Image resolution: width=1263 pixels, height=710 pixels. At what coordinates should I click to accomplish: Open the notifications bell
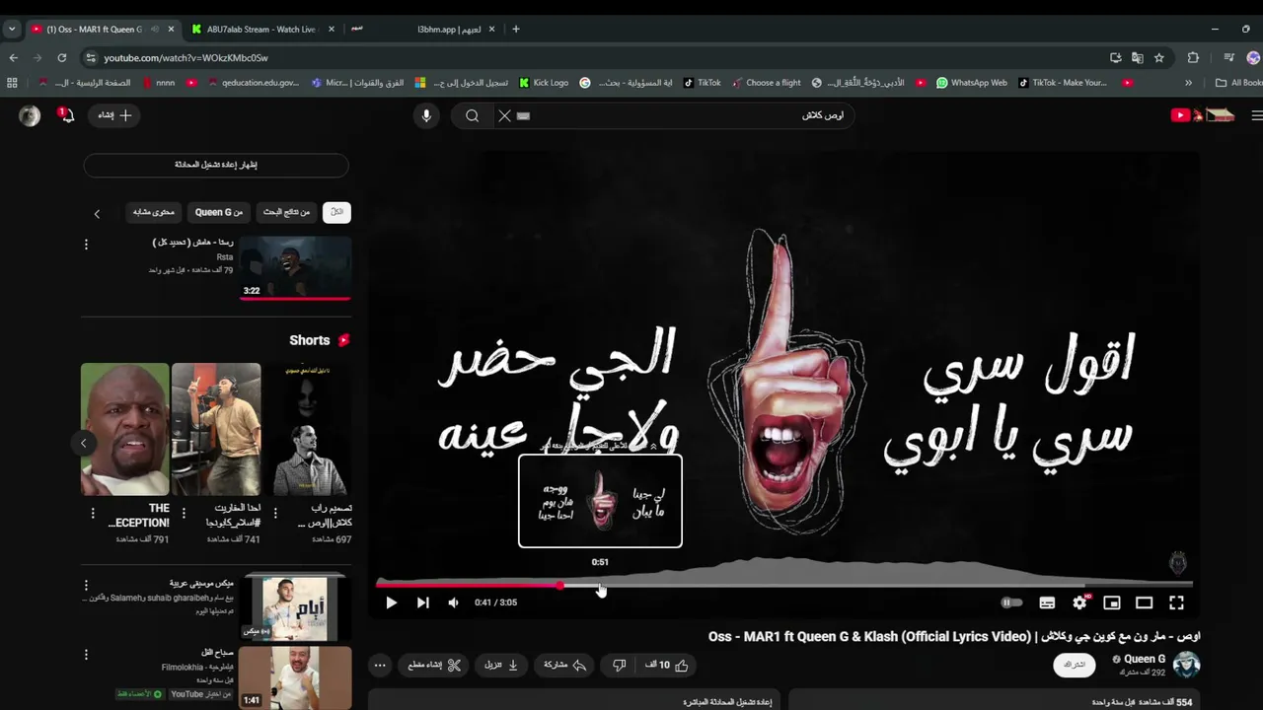coord(66,115)
